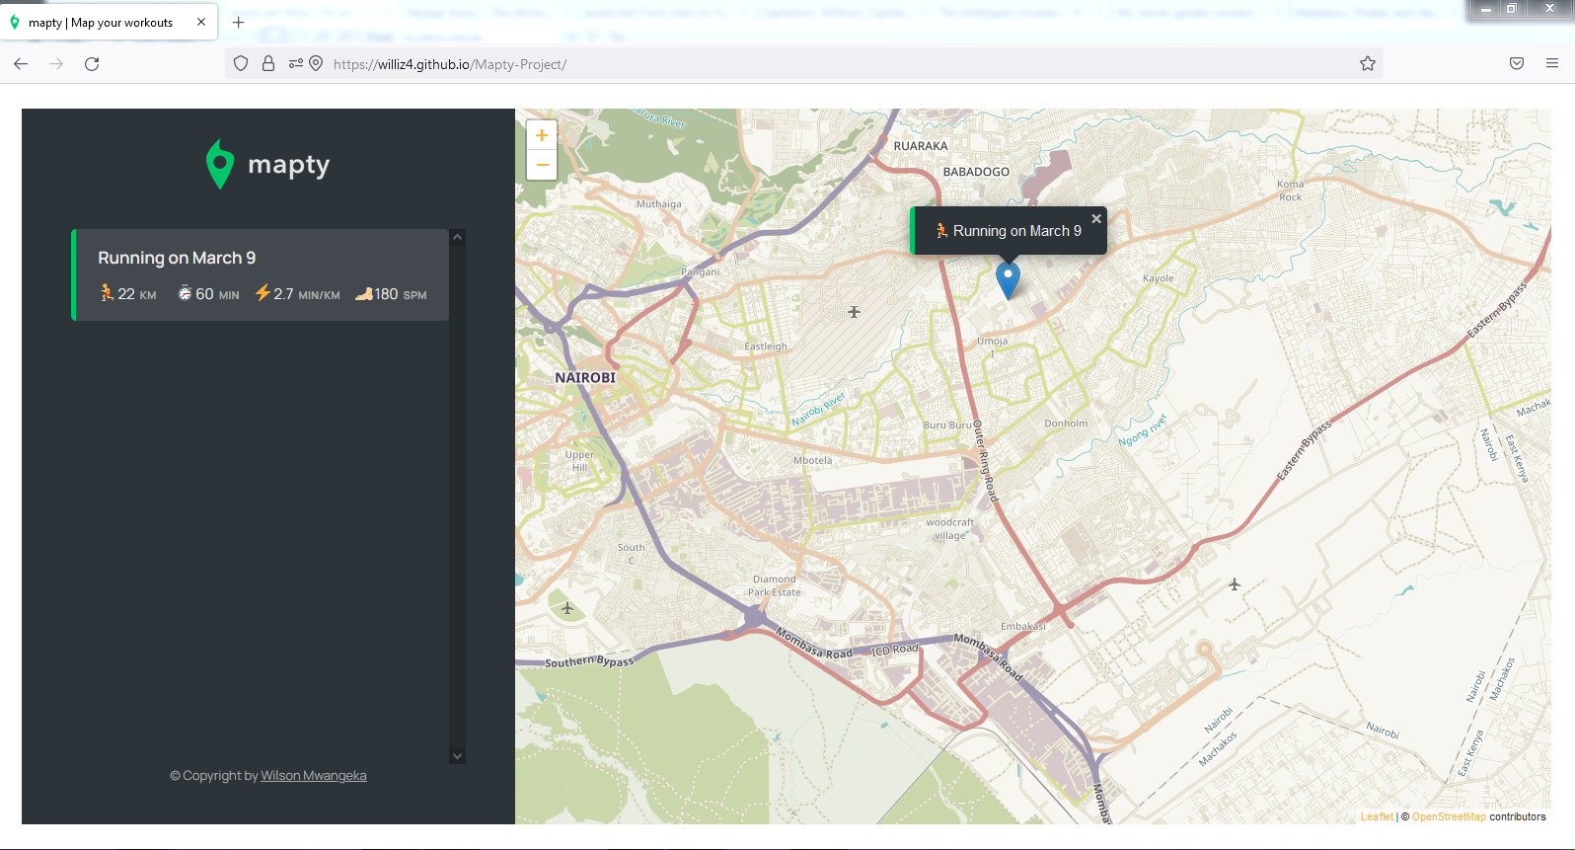
Task: Close the mapty browser tab
Action: pos(201,22)
